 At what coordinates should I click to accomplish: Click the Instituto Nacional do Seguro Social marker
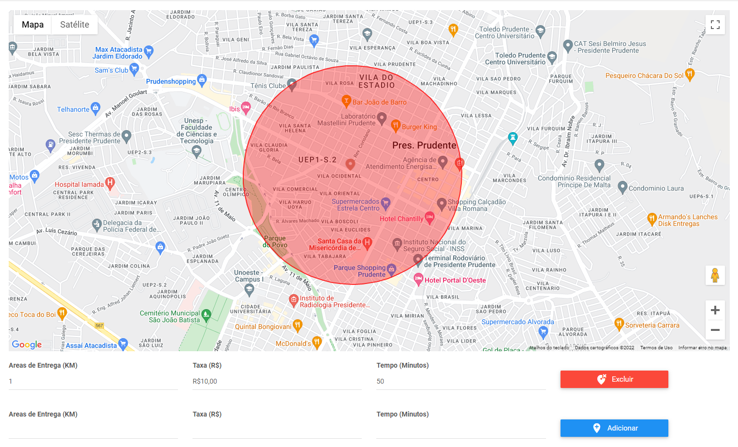click(x=397, y=243)
